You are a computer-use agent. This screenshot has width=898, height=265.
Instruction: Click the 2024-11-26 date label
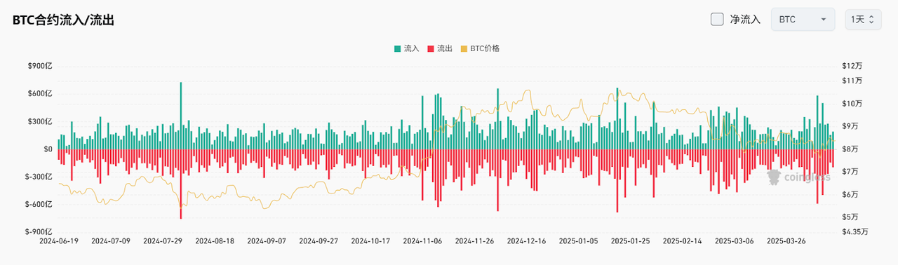[x=474, y=240]
